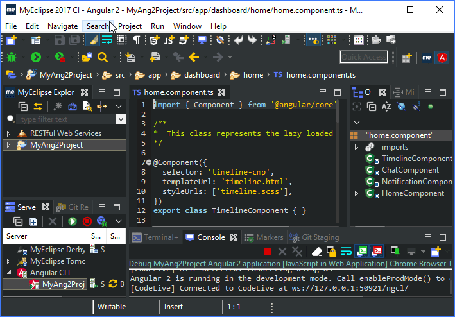Viewport: 455px width, 317px height.
Task: Click the Save All icon
Action: pos(74,40)
